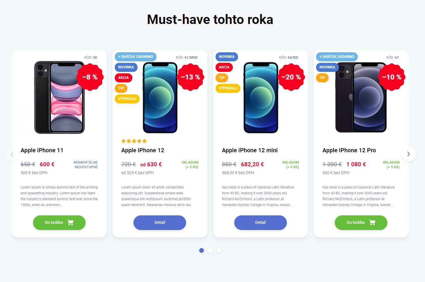The height and width of the screenshot is (282, 425).
Task: Click the Darček zadarmo tag on iPhone 12
Action: tap(136, 57)
